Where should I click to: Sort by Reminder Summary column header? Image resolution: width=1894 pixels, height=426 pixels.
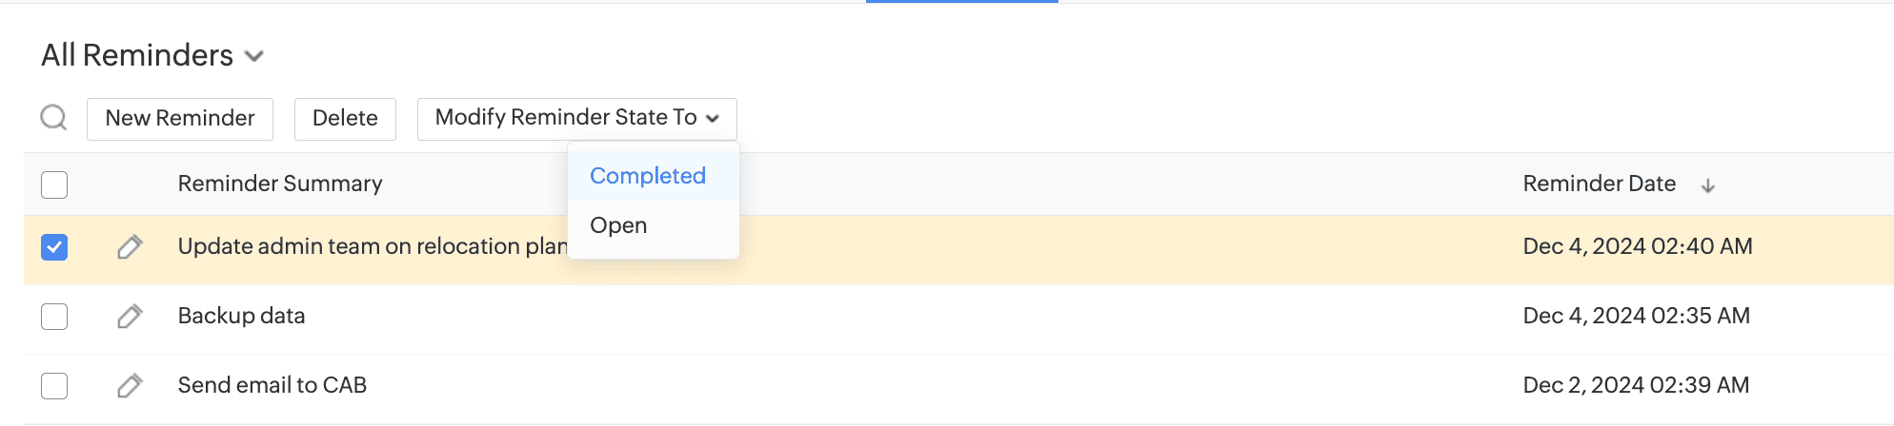click(280, 184)
